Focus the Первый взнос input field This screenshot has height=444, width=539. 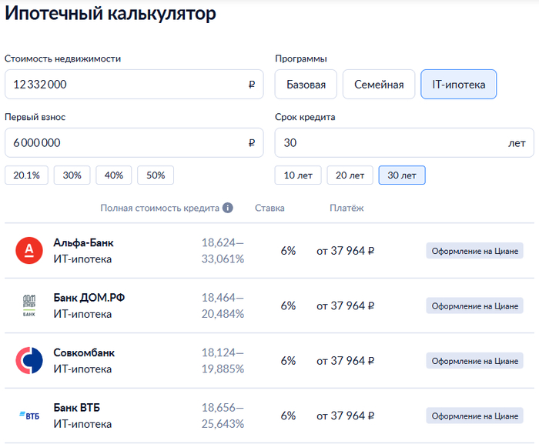[134, 143]
